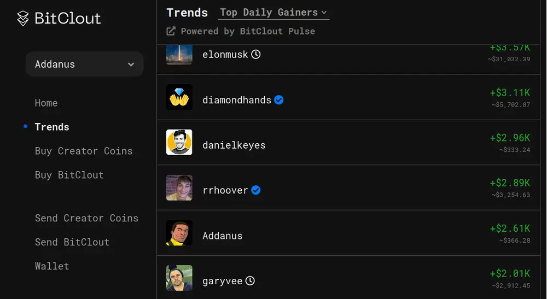Click the verified badge beside rrhoover
The height and width of the screenshot is (299, 547).
[x=256, y=190]
